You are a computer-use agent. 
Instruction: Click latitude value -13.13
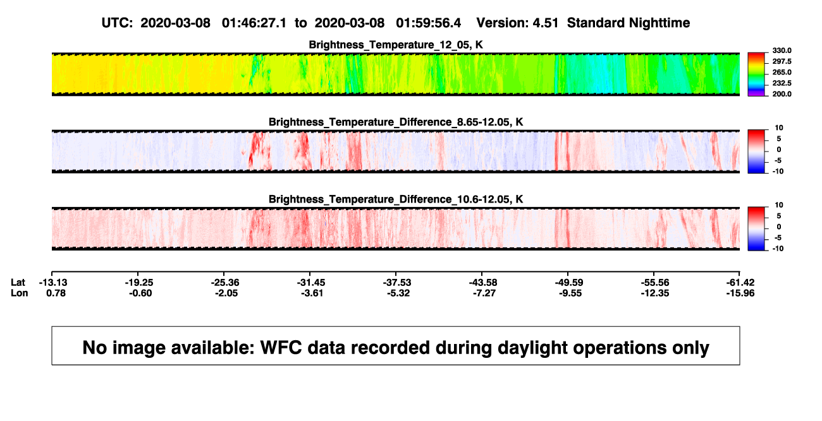(53, 282)
